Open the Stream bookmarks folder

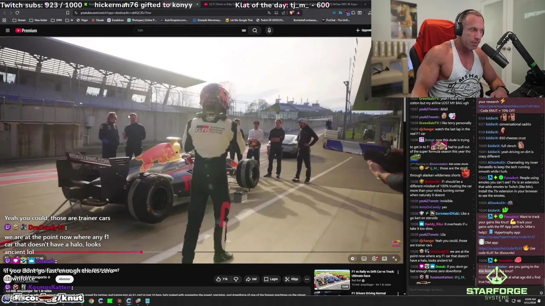(19, 20)
